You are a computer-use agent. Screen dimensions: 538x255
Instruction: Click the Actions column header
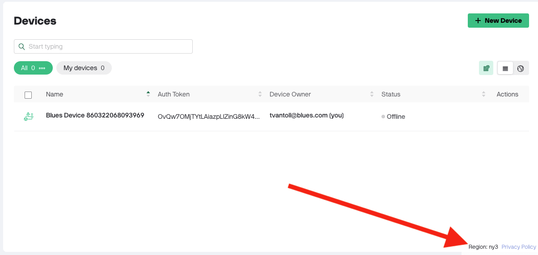[507, 94]
